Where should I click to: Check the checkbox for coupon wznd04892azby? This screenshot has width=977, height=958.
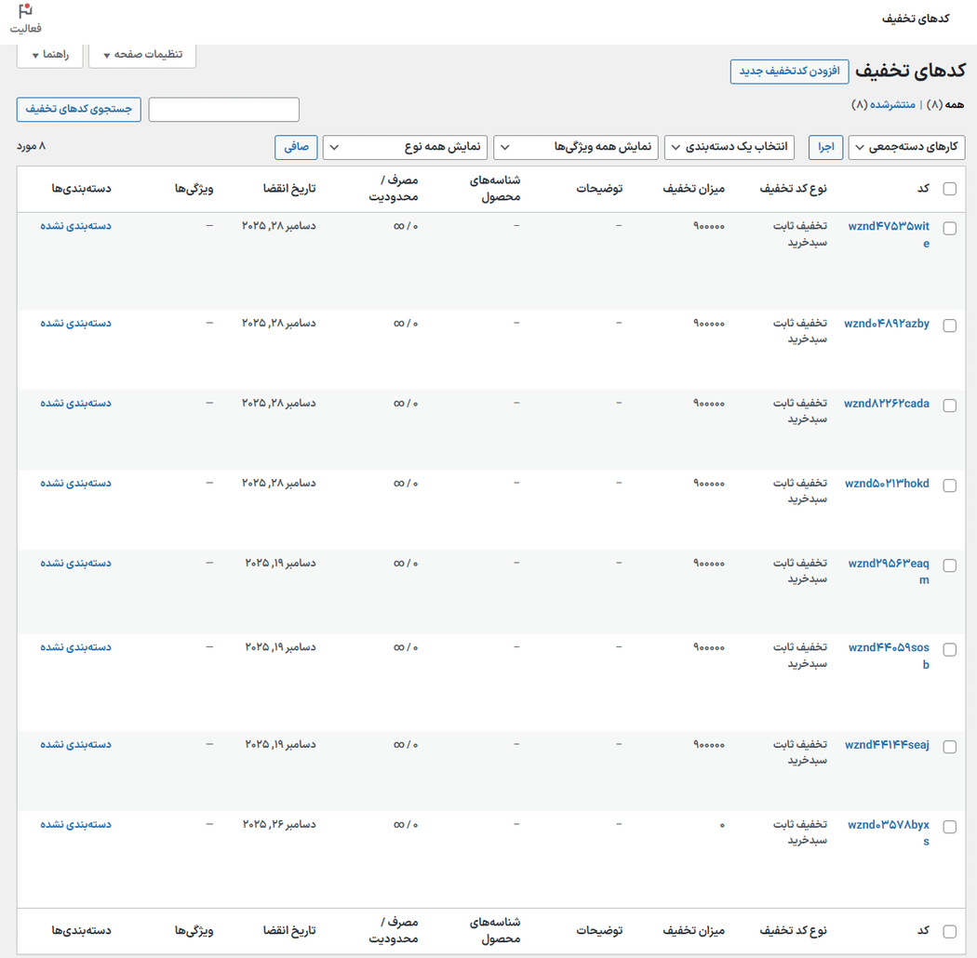[950, 324]
